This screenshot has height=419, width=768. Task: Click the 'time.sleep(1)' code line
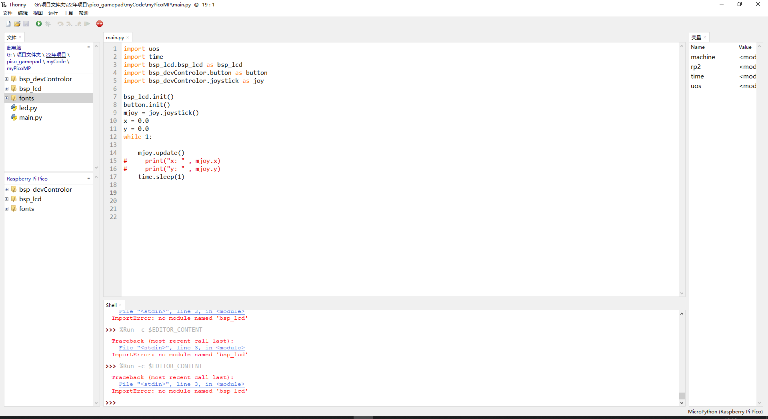tap(161, 177)
